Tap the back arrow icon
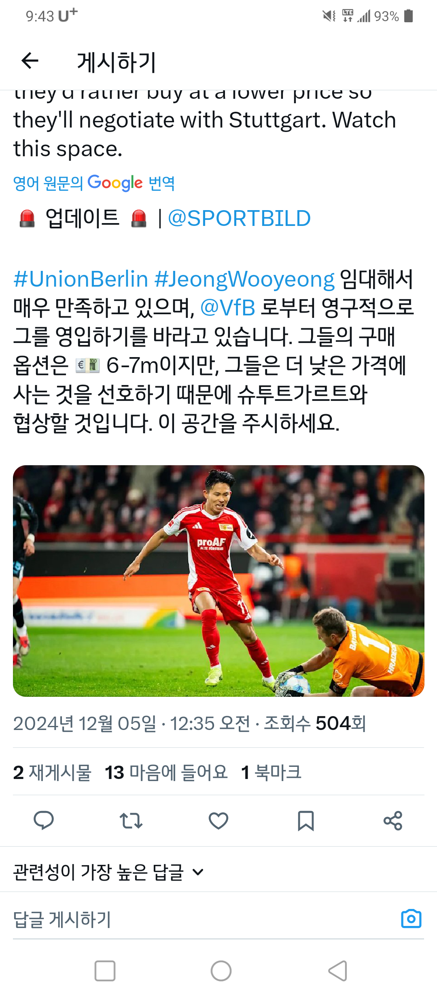 30,61
